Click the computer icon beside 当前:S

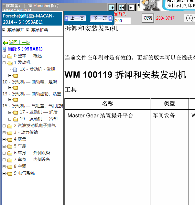(x=5, y=49)
